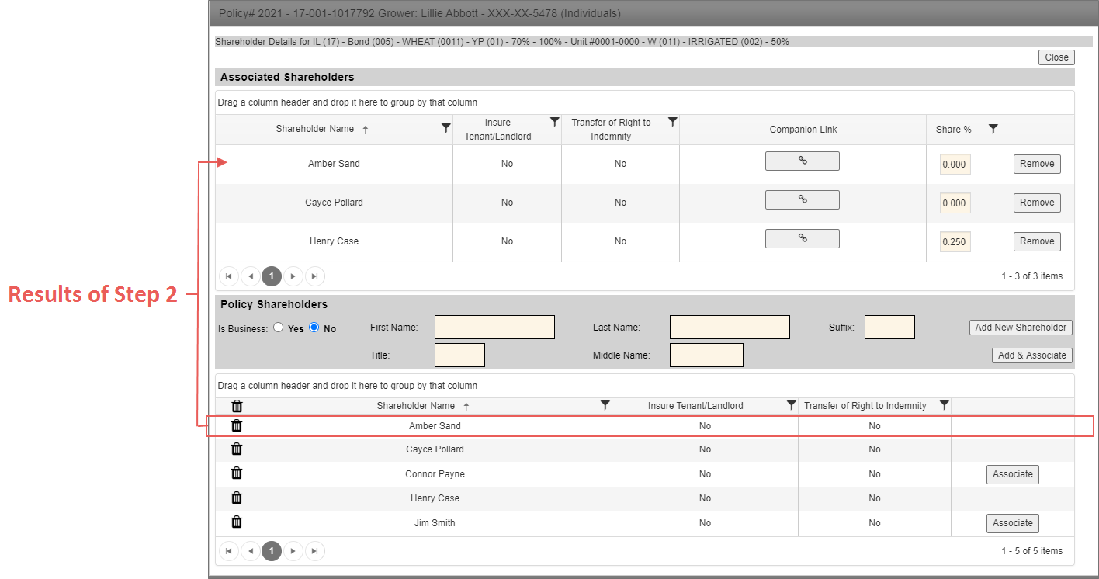Delete Cayce Pollard with trash icon
This screenshot has width=1099, height=579.
pyautogui.click(x=237, y=449)
